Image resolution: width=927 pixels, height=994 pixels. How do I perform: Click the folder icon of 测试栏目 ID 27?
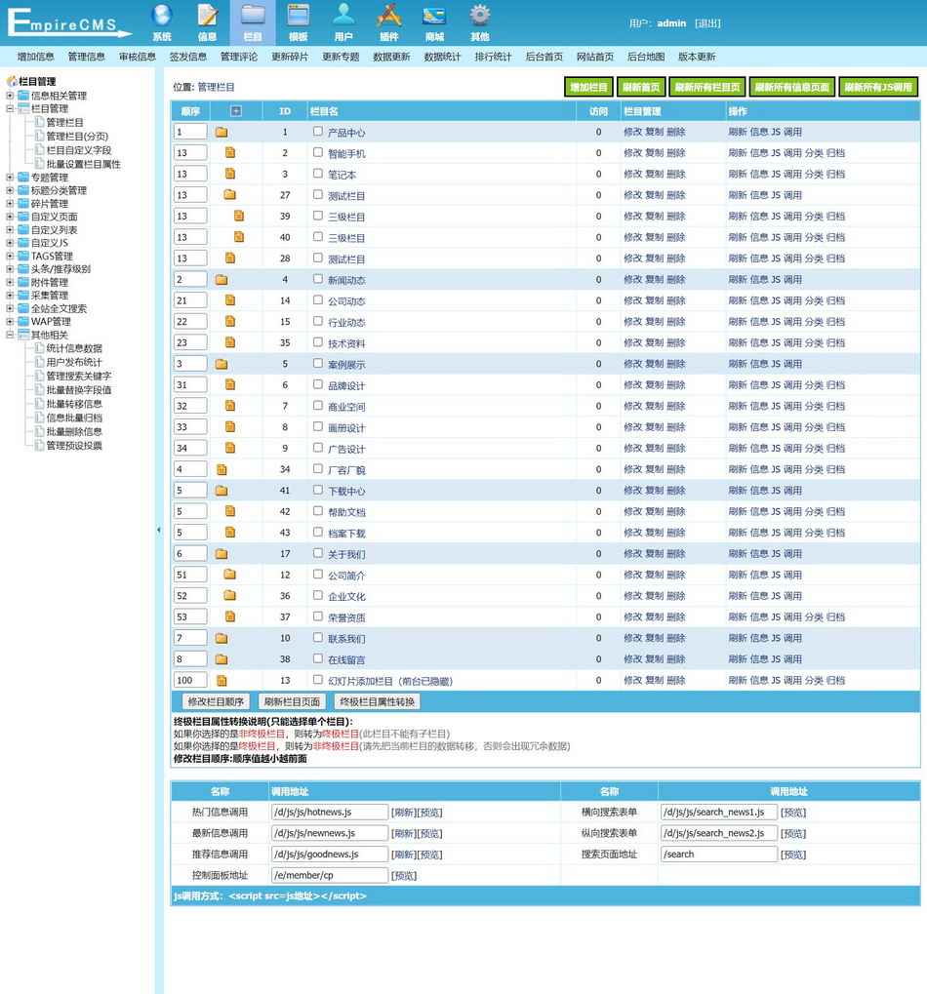click(x=230, y=195)
